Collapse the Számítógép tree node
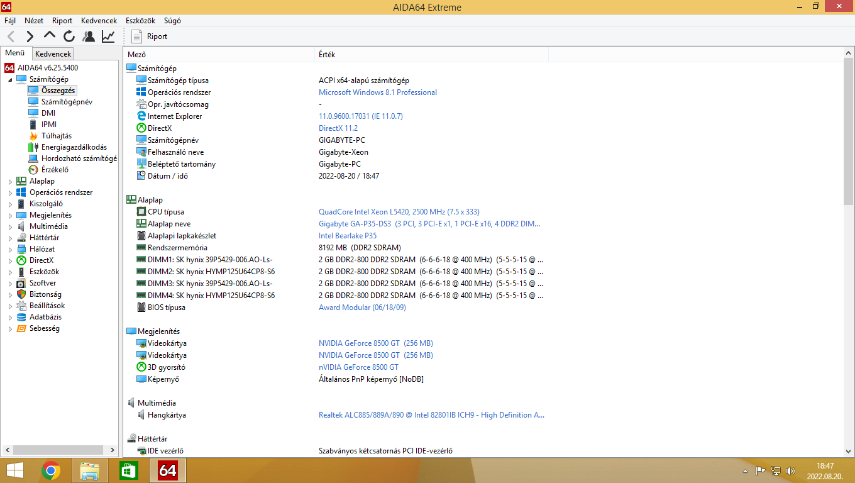The height and width of the screenshot is (483, 855). pos(10,79)
